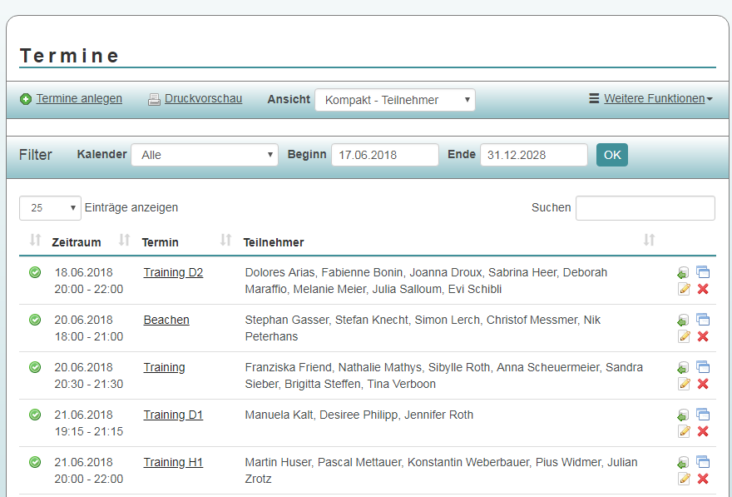This screenshot has height=497, width=732.
Task: Click the pencil edit icon for 20:30 Training
Action: click(685, 384)
